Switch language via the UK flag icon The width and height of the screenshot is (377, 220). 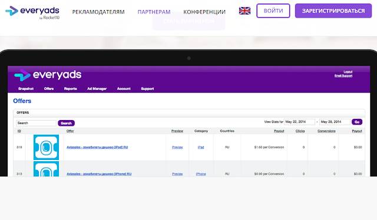tap(244, 11)
